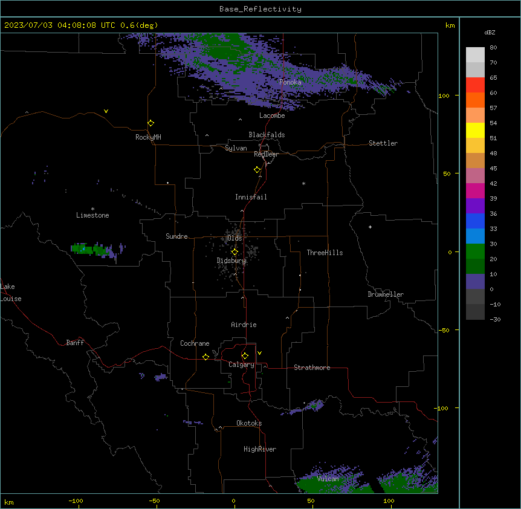Click the asterisk marker above Limestone label
Screen dimensions: 521x509
(92, 209)
